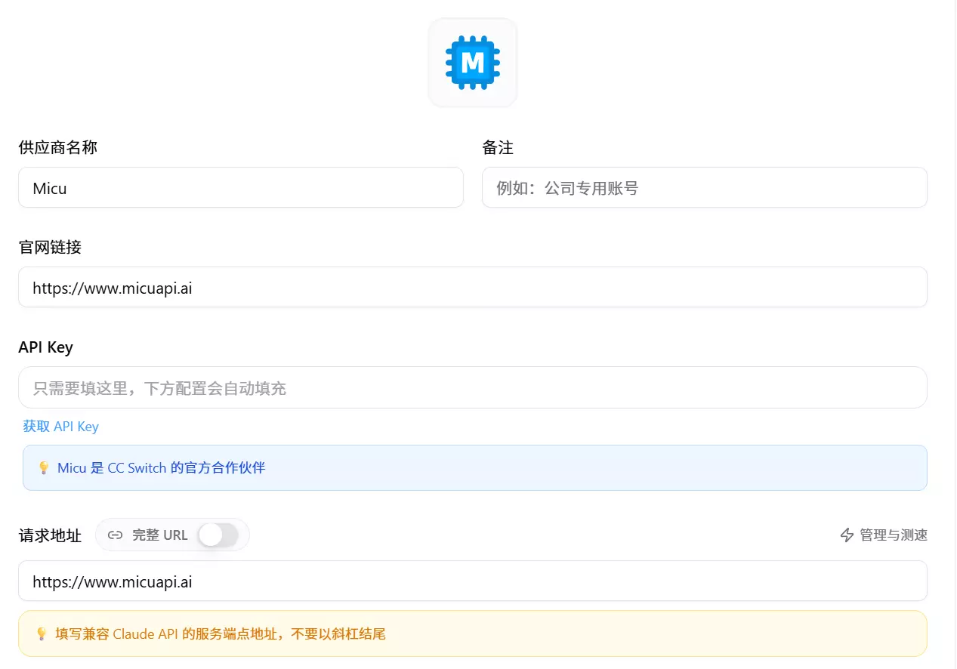The height and width of the screenshot is (669, 957).
Task: Click the API Key label
Action: [x=45, y=347]
